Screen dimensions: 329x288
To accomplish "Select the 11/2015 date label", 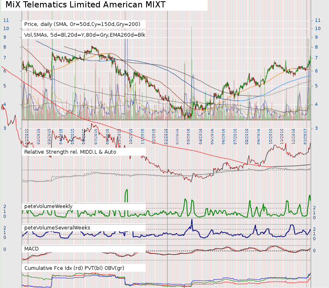I will click(143, 136).
